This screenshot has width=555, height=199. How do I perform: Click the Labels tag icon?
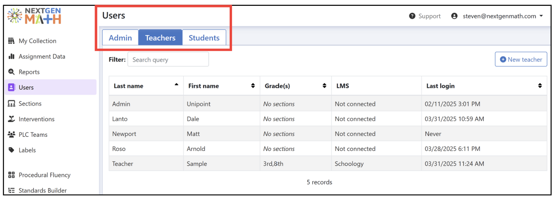point(11,150)
